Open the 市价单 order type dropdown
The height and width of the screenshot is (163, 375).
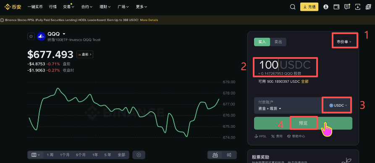click(x=344, y=42)
